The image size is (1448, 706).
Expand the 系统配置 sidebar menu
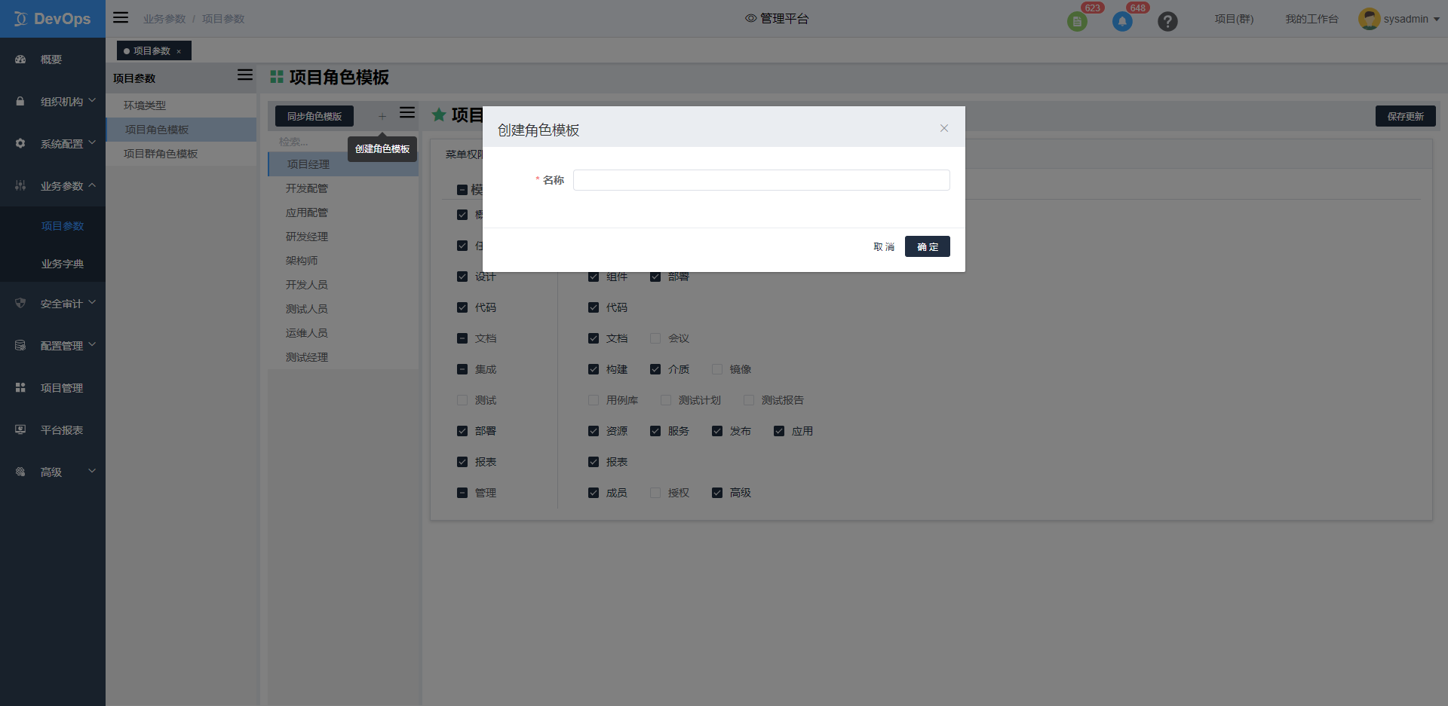tap(92, 142)
